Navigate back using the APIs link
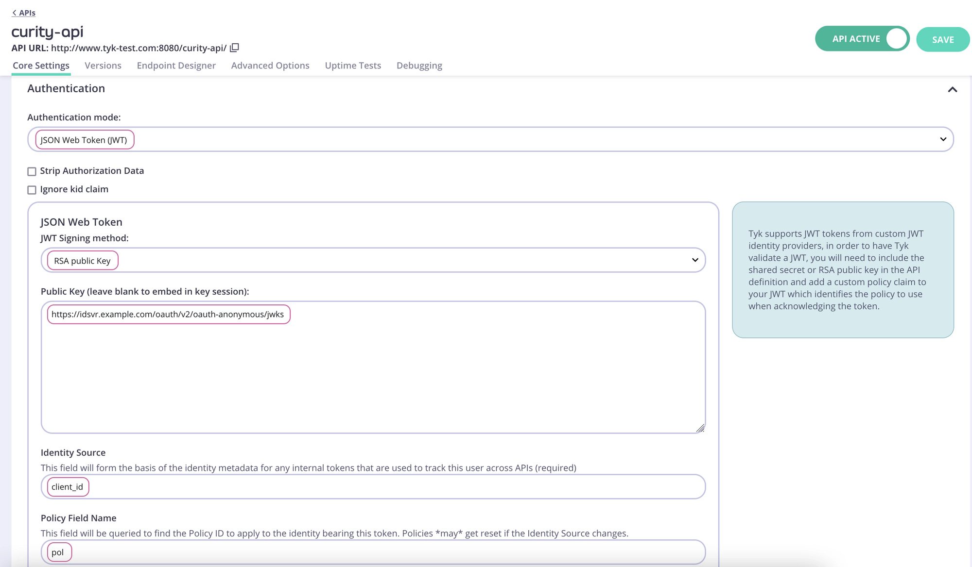972x567 pixels. tap(25, 13)
